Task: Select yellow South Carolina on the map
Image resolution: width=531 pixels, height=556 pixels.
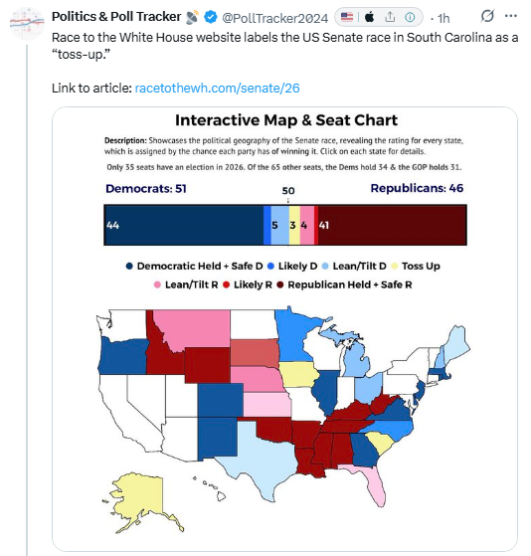Action: [380, 442]
